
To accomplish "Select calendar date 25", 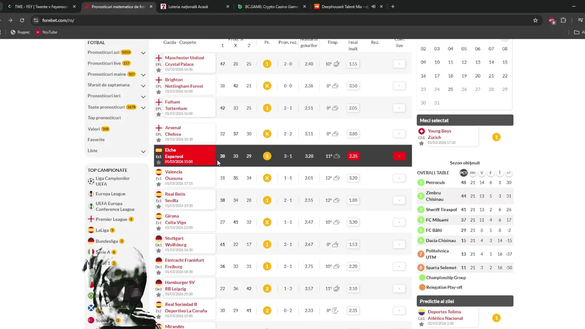I will coord(450,89).
